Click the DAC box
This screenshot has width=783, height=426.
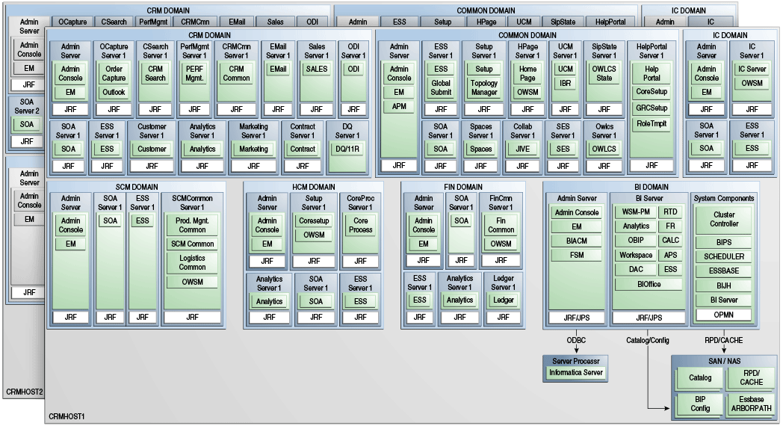(x=637, y=269)
